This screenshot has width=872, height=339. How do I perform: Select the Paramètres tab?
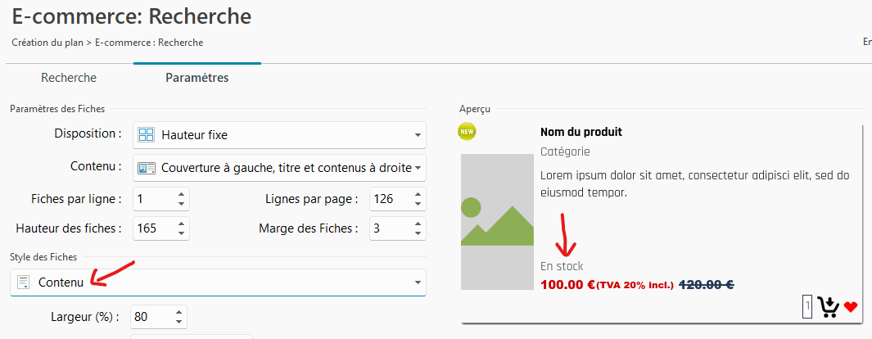pyautogui.click(x=197, y=78)
